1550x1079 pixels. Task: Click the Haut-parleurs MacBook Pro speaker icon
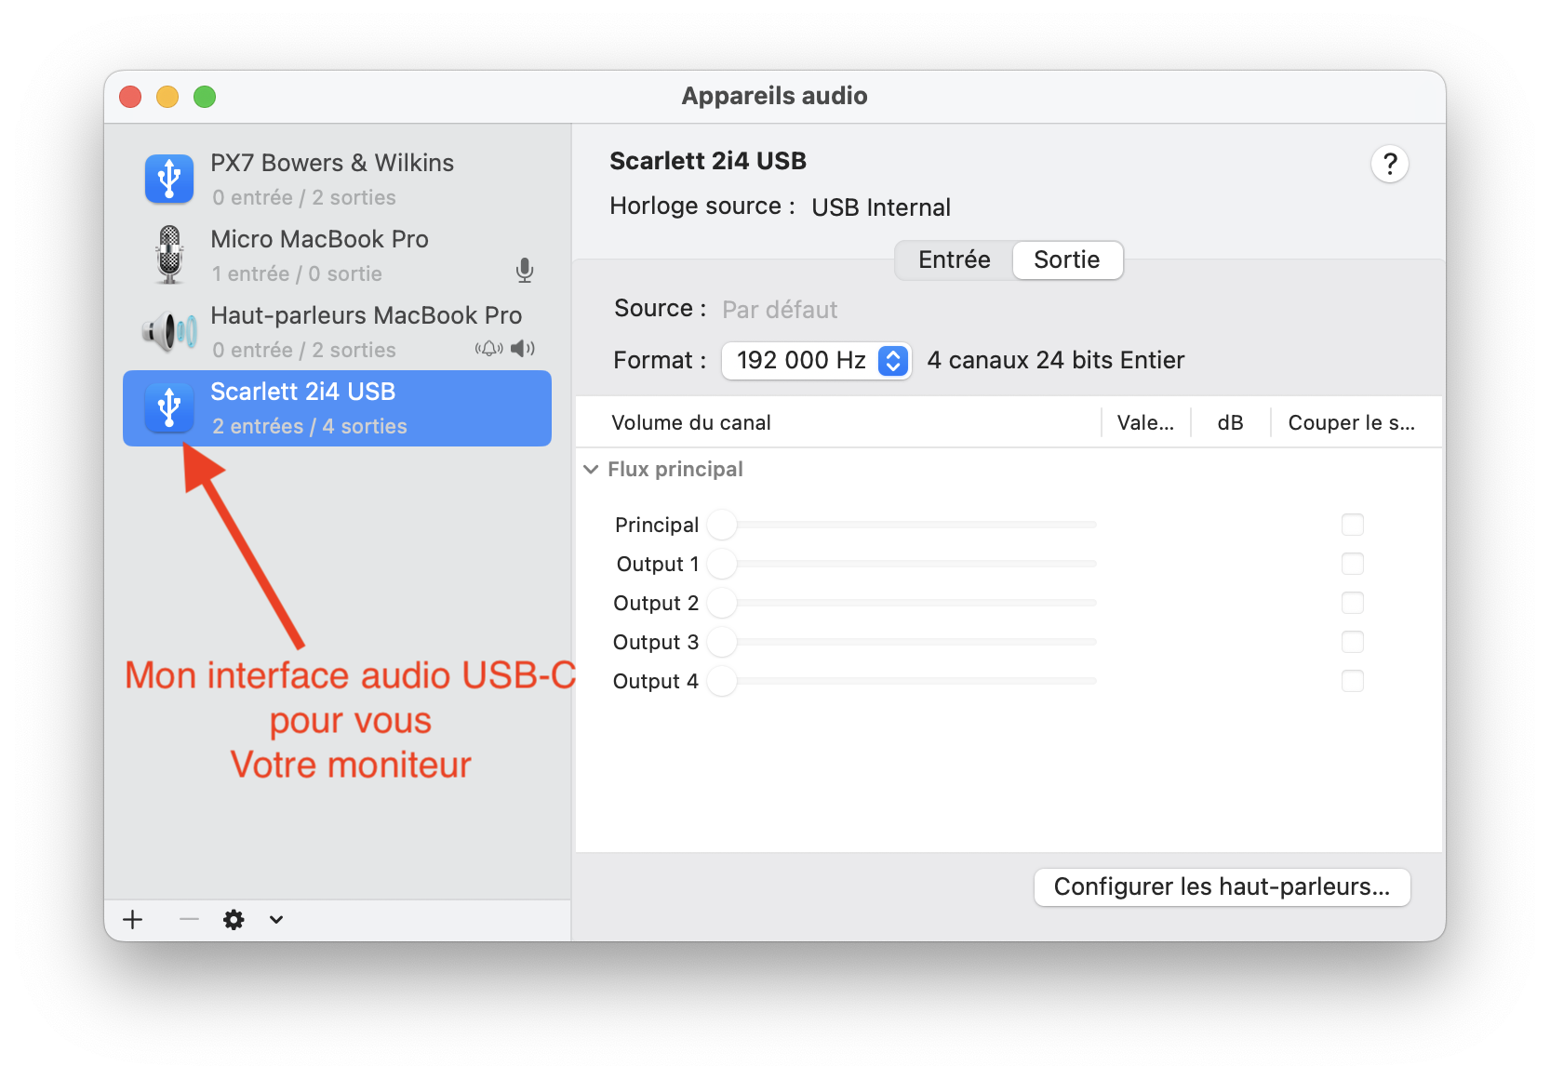pyautogui.click(x=169, y=331)
